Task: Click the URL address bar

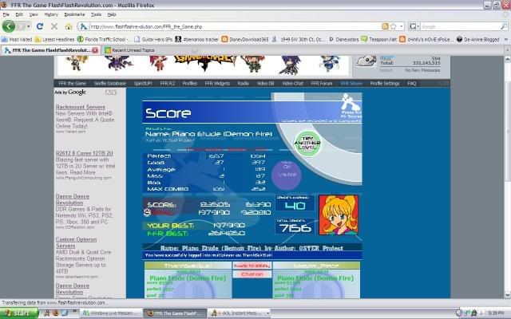Action: 224,26
